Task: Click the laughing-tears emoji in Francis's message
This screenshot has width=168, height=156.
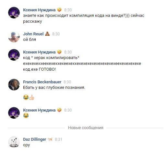Action: (26, 97)
